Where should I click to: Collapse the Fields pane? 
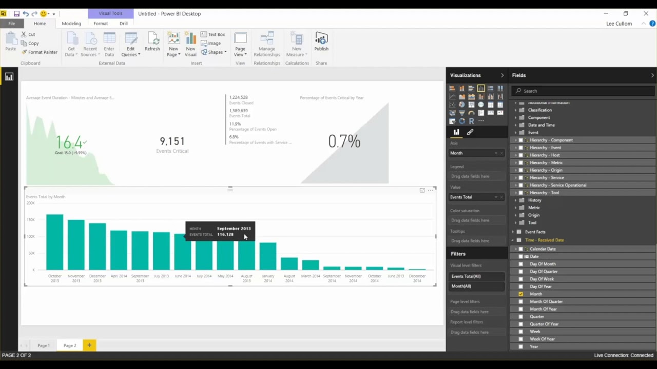click(652, 75)
